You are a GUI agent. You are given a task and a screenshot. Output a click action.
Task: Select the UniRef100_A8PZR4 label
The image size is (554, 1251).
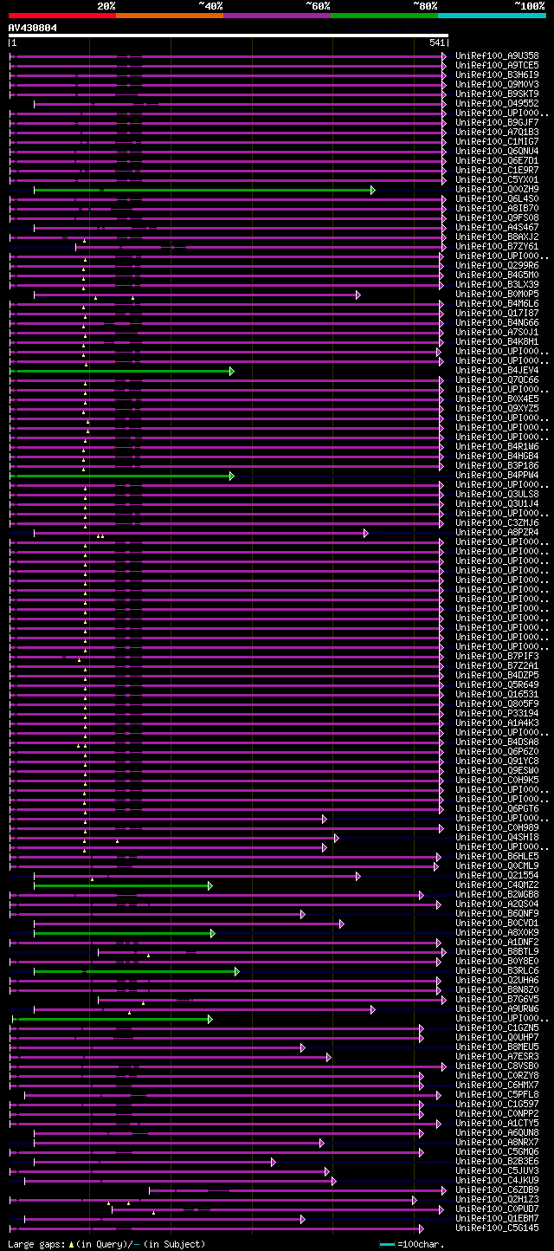[497, 532]
